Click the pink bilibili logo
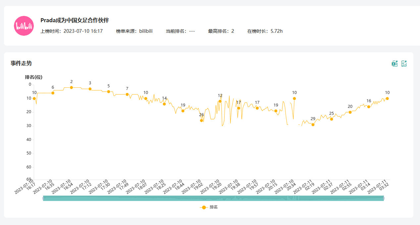The width and height of the screenshot is (420, 225). click(x=24, y=26)
